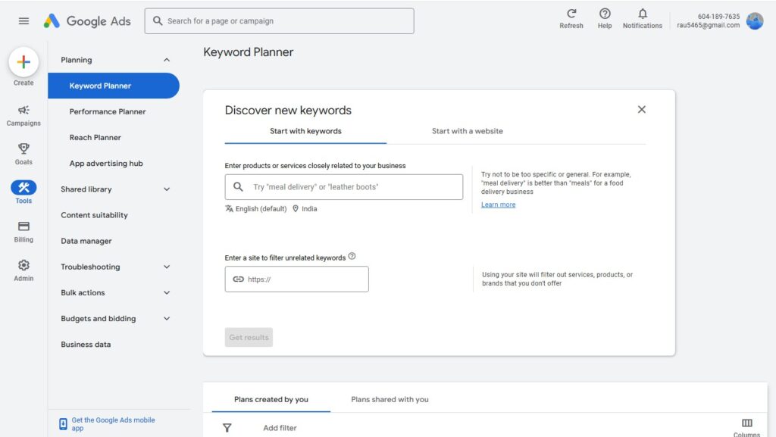This screenshot has width=776, height=437.
Task: Expand the Budgets and bidding section
Action: (x=167, y=319)
